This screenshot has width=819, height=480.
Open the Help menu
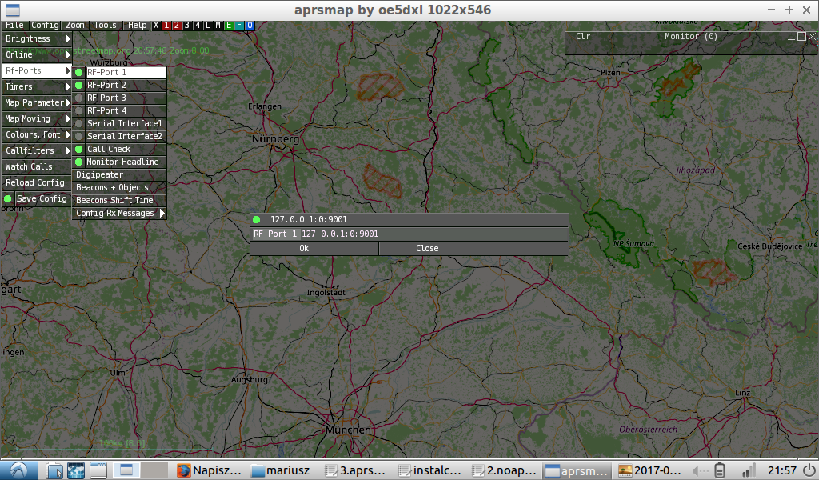(137, 25)
